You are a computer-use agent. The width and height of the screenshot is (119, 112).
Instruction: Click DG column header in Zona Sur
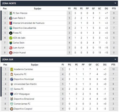pos(105,65)
